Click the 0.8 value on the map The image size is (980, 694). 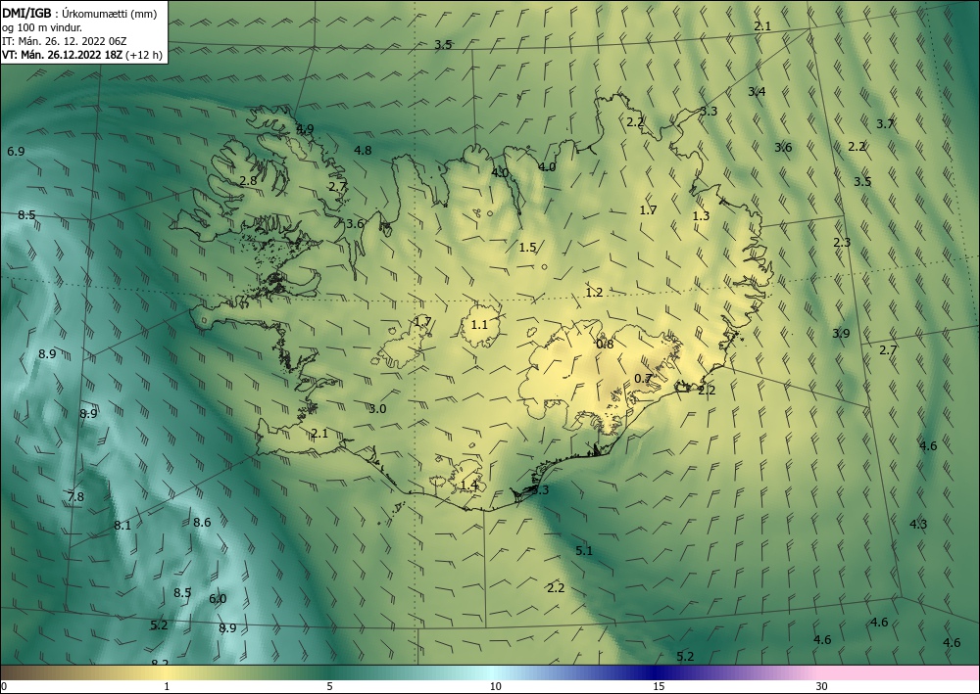pyautogui.click(x=605, y=344)
